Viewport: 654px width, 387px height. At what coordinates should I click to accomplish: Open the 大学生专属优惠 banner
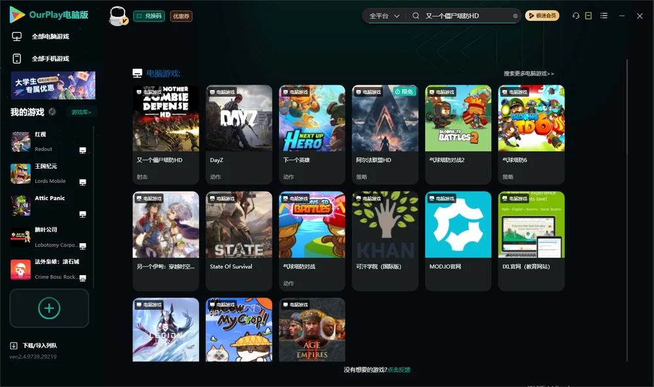(x=53, y=85)
